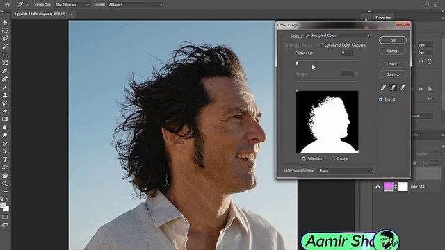Select the Magic Wand tool
Screen dimensions: 445x250
click(x=5, y=47)
